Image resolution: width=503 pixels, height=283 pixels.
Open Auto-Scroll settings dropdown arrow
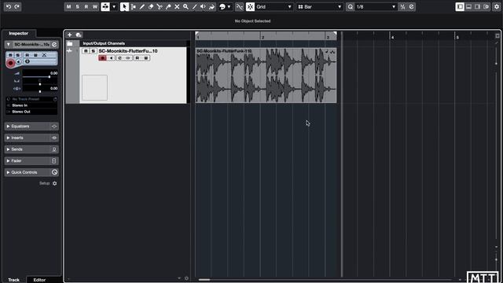pos(114,7)
